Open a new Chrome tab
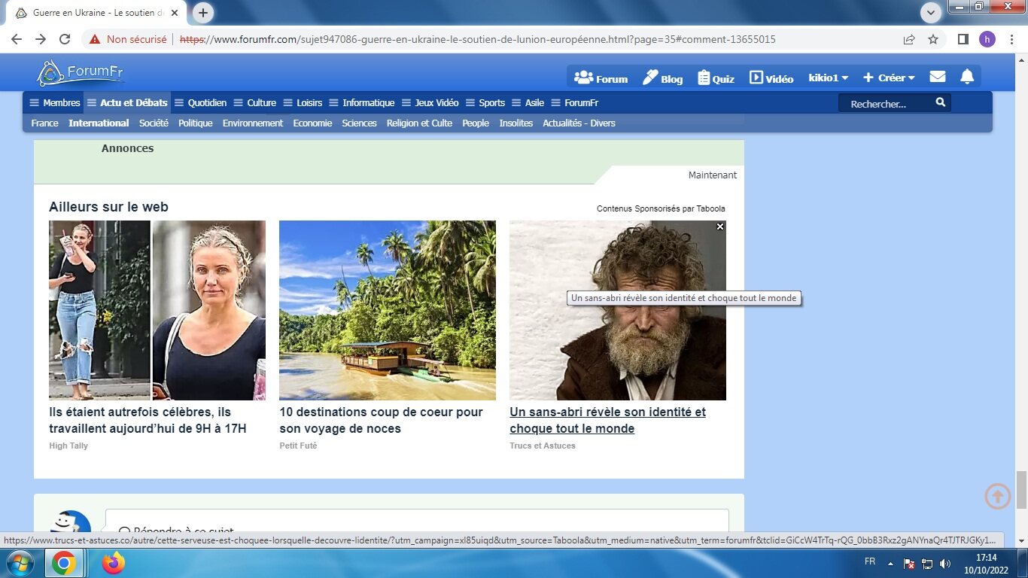 [x=203, y=13]
